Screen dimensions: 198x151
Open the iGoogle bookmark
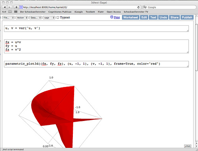click(x=78, y=12)
